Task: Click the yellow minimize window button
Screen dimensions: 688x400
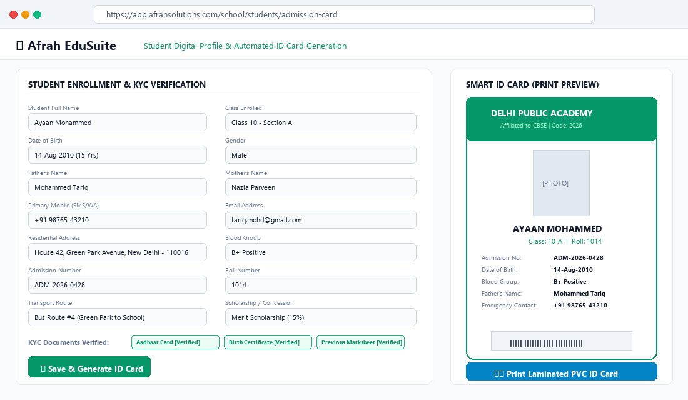Action: click(x=26, y=14)
